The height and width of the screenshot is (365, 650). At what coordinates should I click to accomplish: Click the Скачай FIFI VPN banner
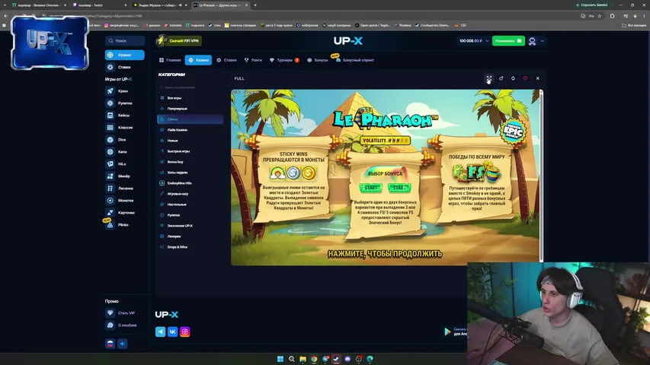coord(179,41)
